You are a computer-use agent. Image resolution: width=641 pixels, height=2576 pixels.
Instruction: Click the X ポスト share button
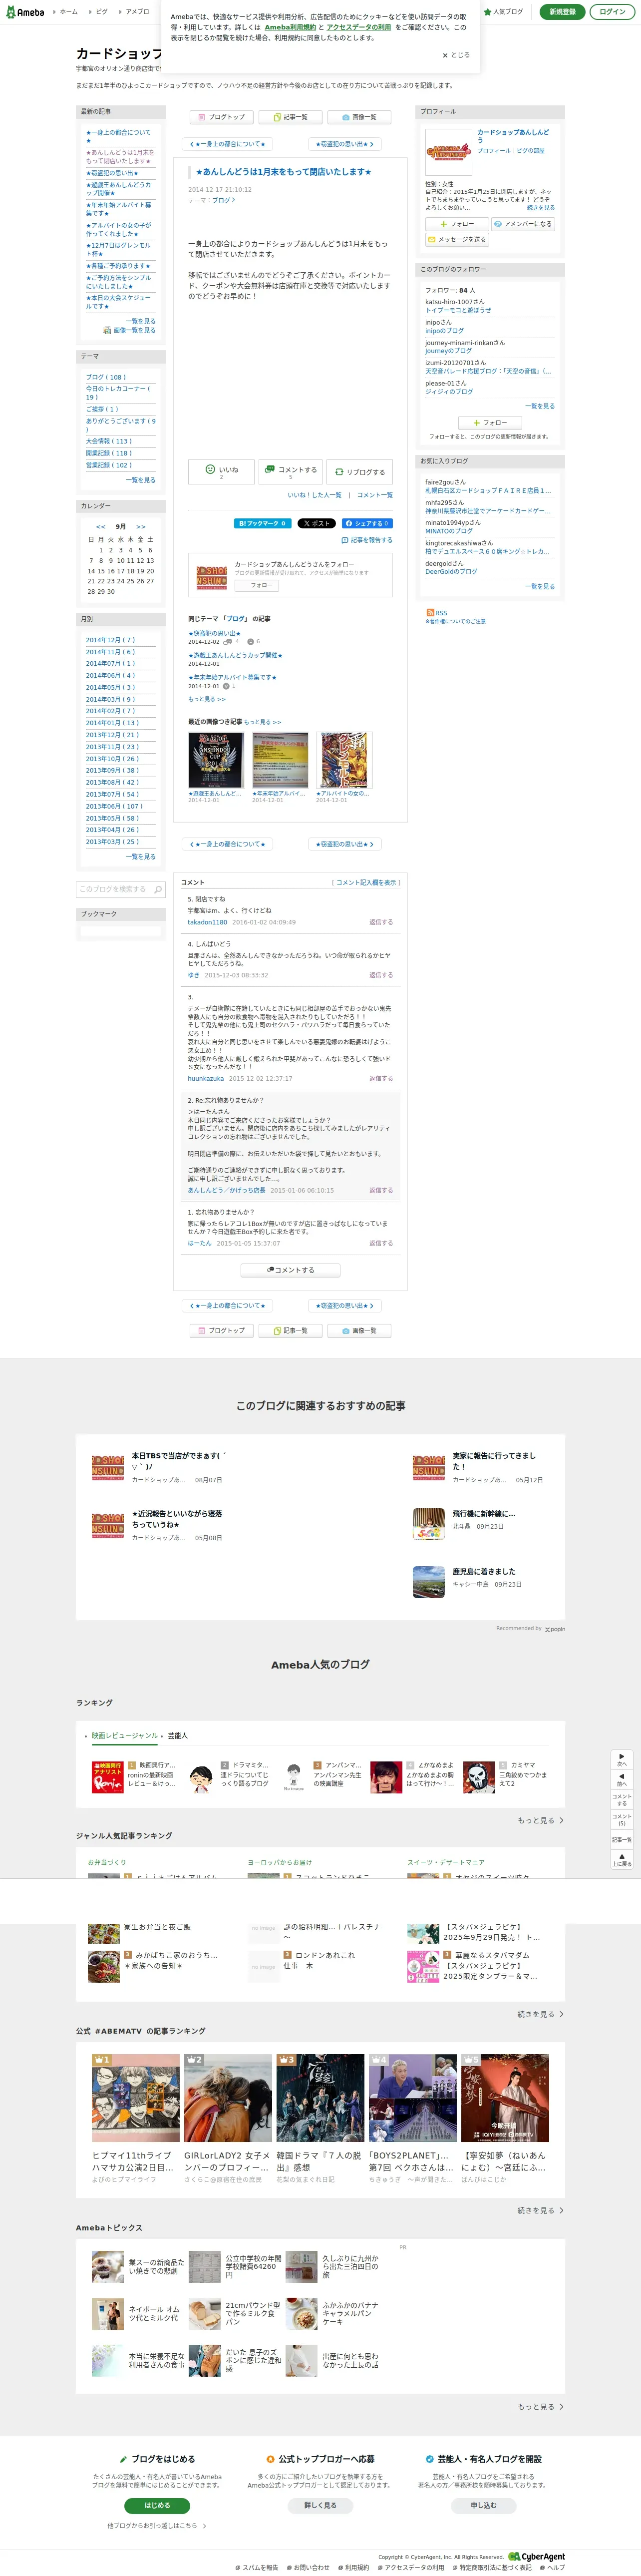316,523
